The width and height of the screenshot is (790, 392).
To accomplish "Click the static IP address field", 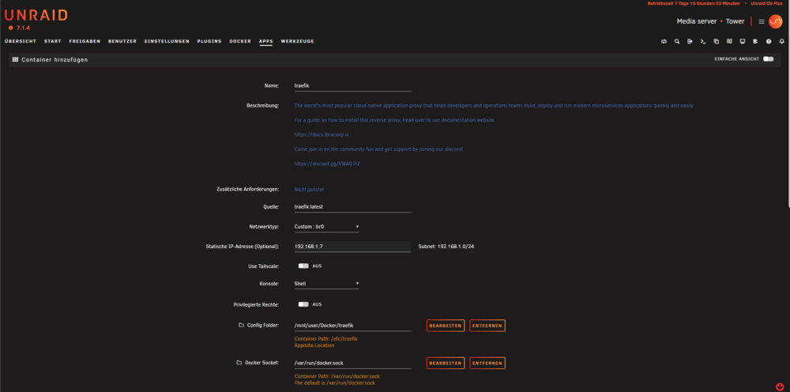I will (352, 247).
